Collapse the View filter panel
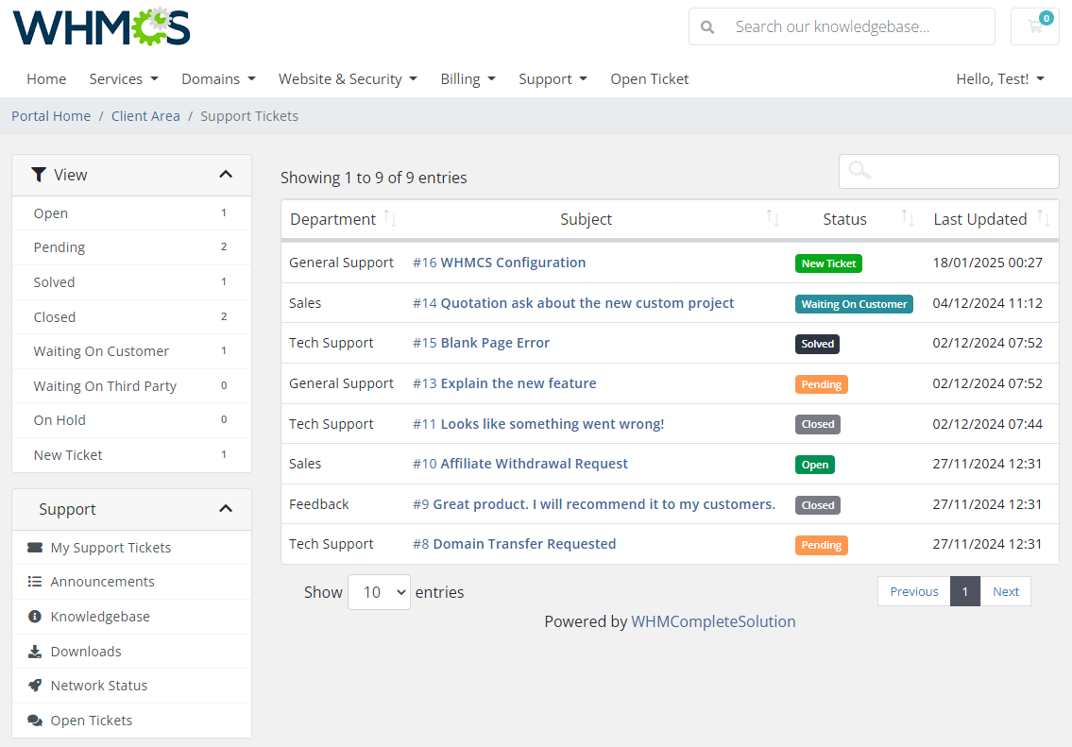The height and width of the screenshot is (747, 1072). pyautogui.click(x=226, y=175)
